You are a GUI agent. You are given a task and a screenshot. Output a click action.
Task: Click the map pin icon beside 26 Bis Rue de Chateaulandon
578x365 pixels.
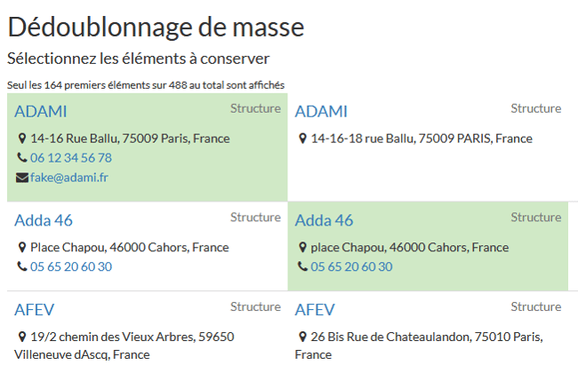tap(303, 337)
